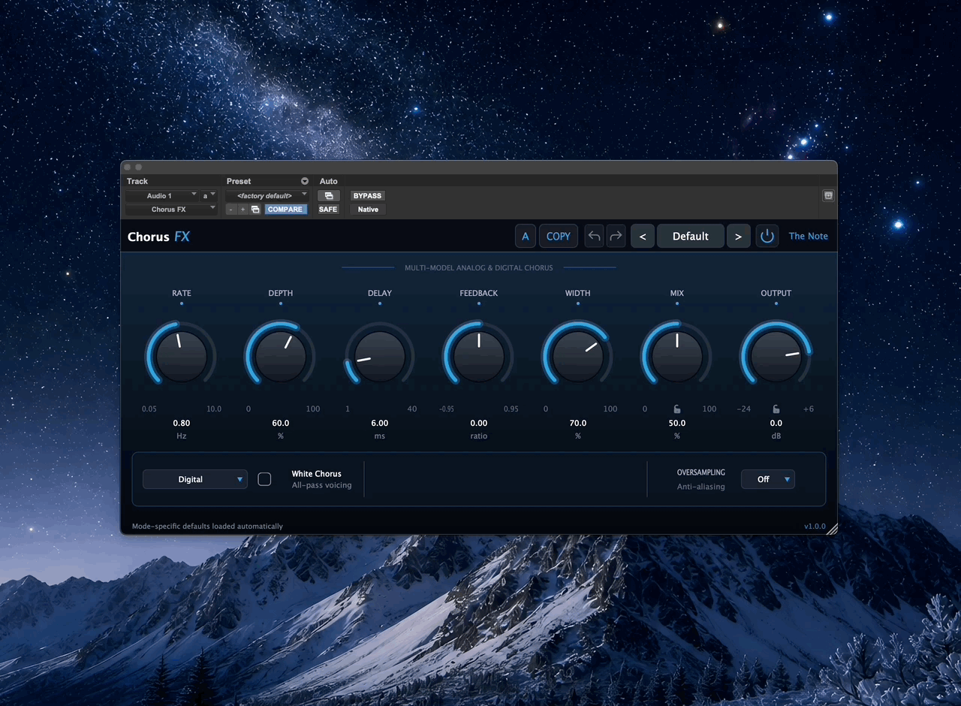Click the plus preset button
Viewport: 961px width, 706px height.
(243, 210)
